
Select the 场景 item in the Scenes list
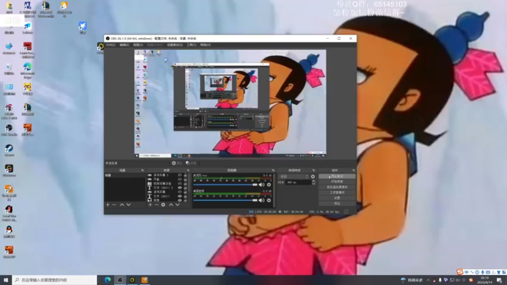125,175
